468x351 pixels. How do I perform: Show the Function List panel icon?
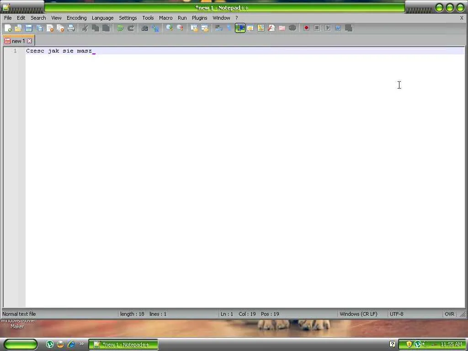click(271, 28)
